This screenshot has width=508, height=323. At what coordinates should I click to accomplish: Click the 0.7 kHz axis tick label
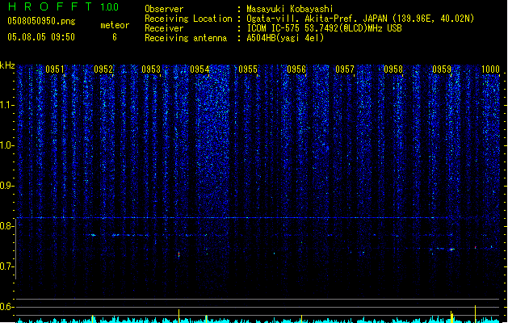6,266
